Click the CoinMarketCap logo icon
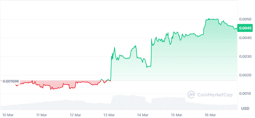Image resolution: width=255 pixels, height=118 pixels. point(191,95)
